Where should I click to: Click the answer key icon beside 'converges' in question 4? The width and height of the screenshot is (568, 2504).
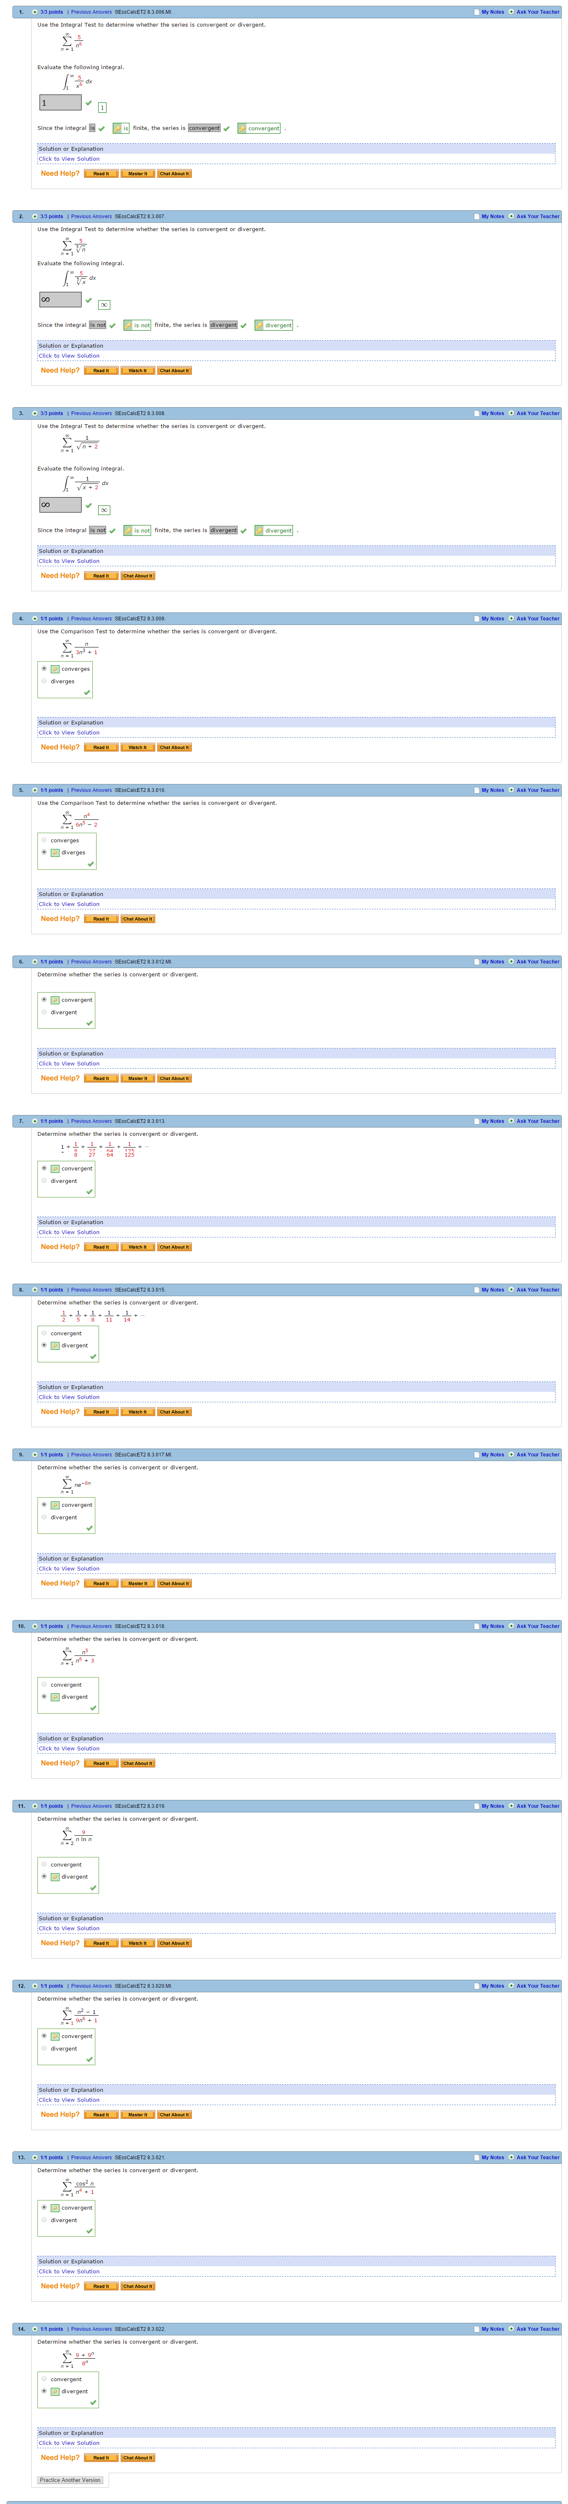coord(55,669)
